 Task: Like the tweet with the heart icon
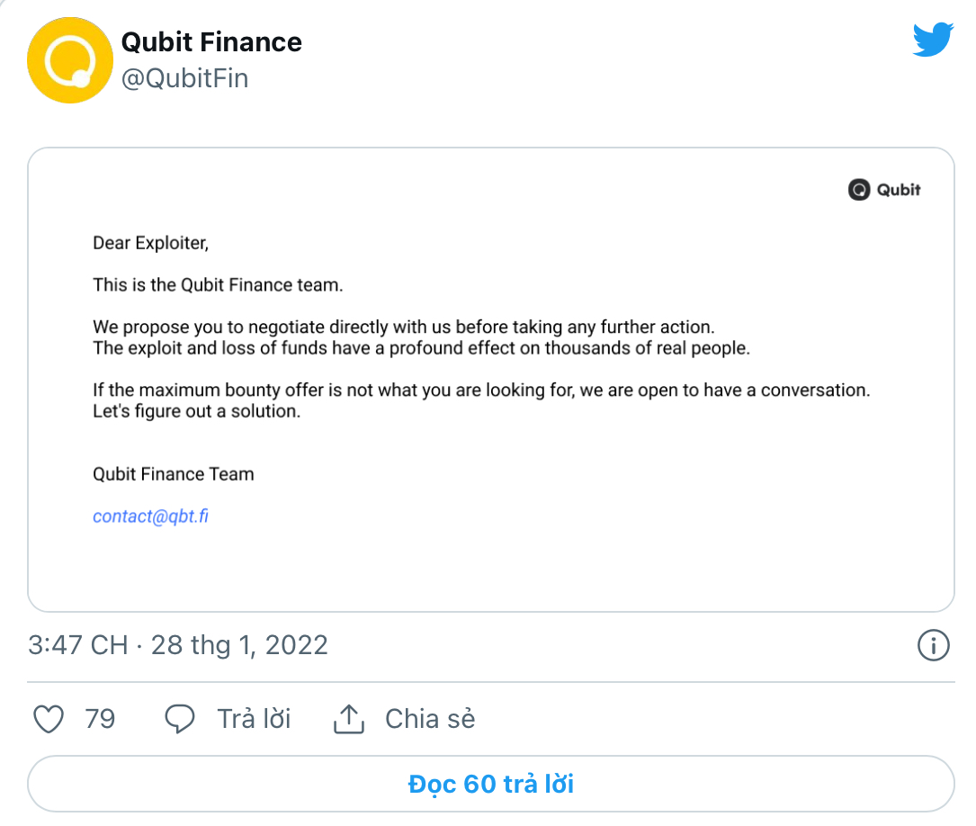pyautogui.click(x=48, y=719)
